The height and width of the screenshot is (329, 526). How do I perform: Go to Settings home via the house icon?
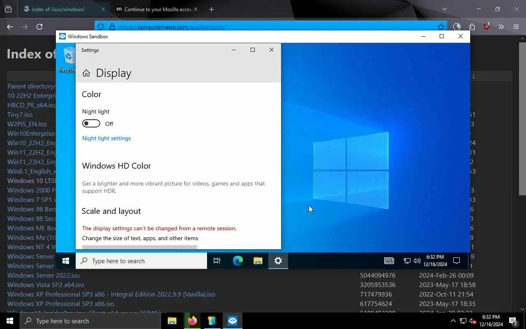click(x=86, y=73)
